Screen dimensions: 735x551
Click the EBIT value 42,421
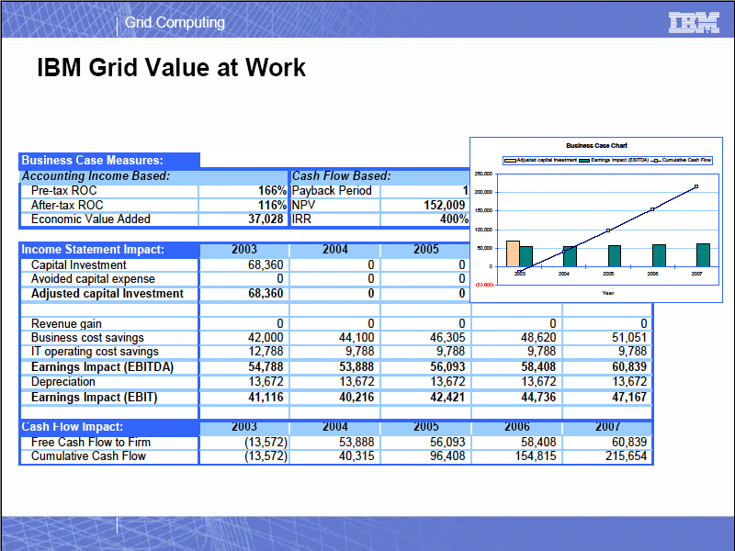point(447,398)
